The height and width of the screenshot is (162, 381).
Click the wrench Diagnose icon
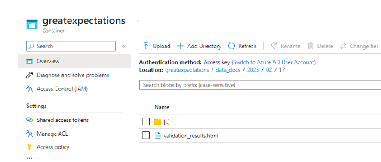click(x=29, y=75)
